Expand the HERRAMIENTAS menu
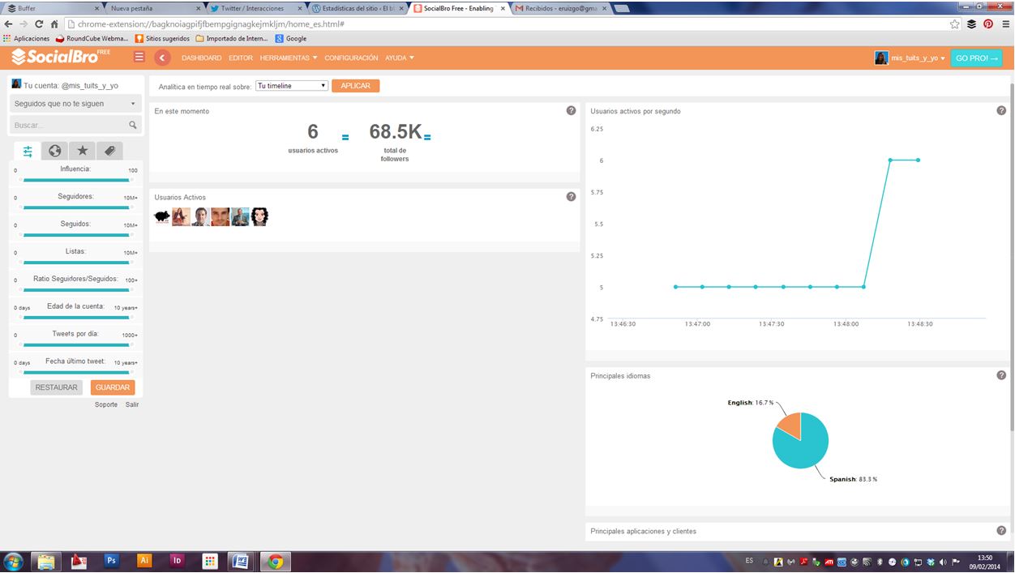The width and height of the screenshot is (1015, 573). point(288,58)
